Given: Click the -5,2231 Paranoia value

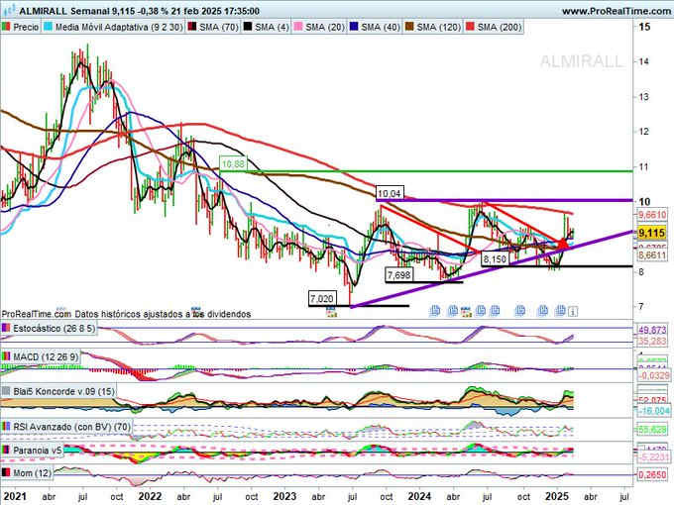Looking at the screenshot, I should pyautogui.click(x=653, y=457).
